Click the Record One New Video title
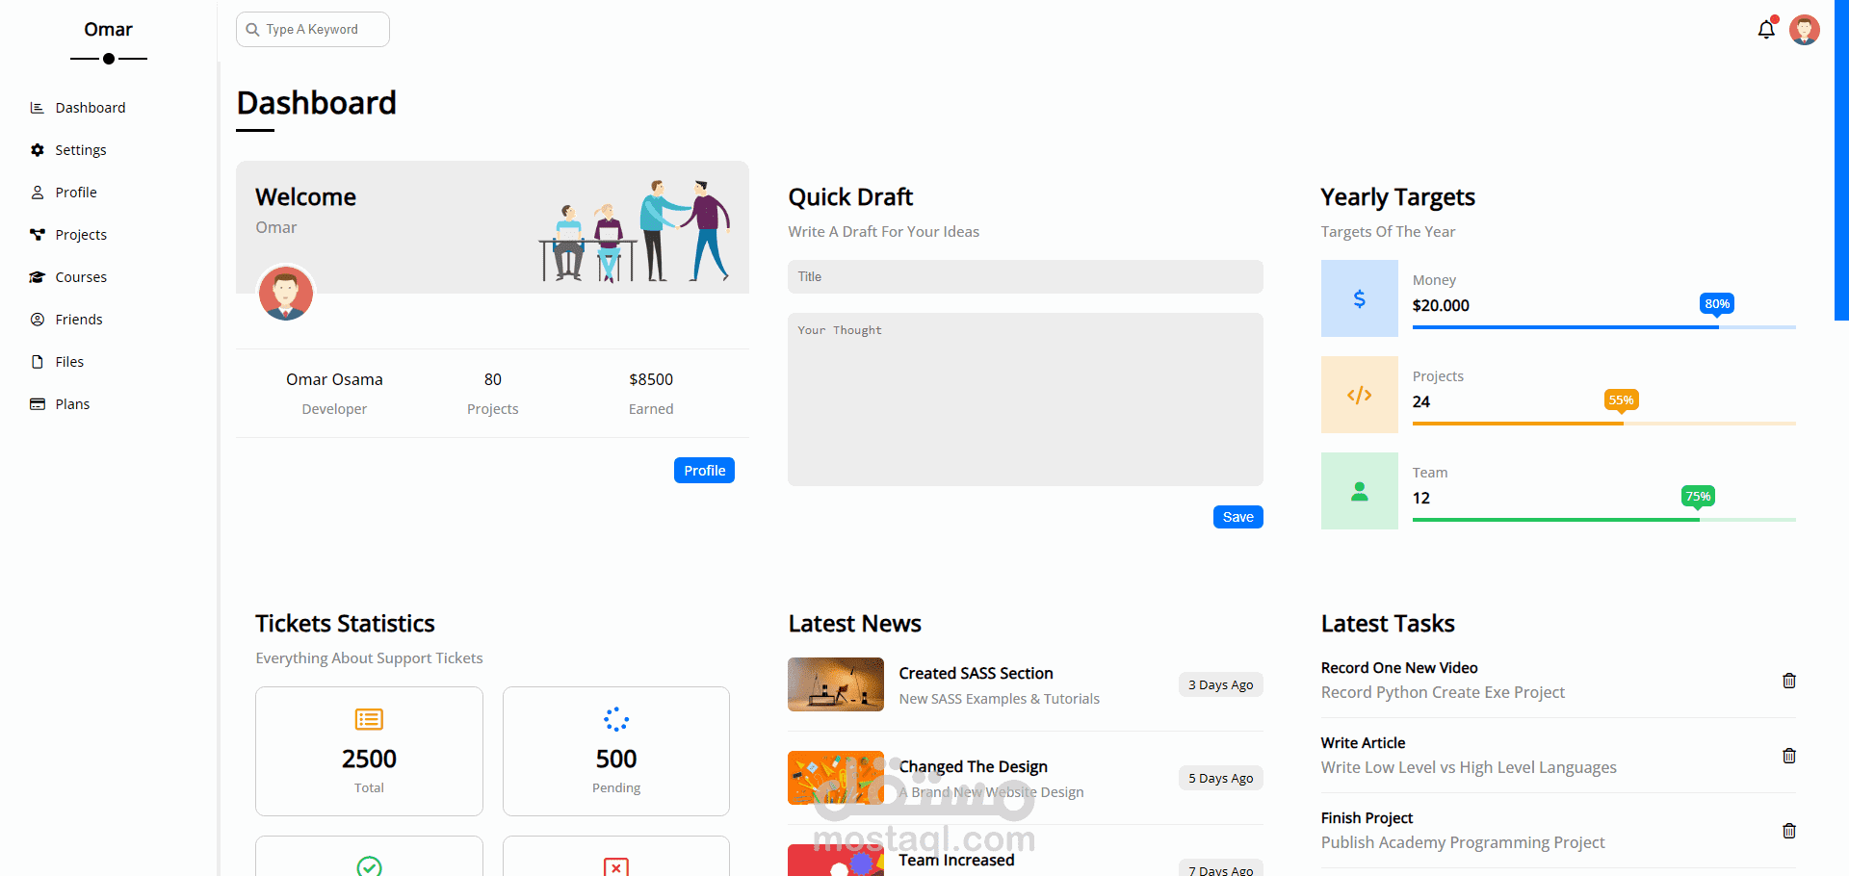 1399,668
